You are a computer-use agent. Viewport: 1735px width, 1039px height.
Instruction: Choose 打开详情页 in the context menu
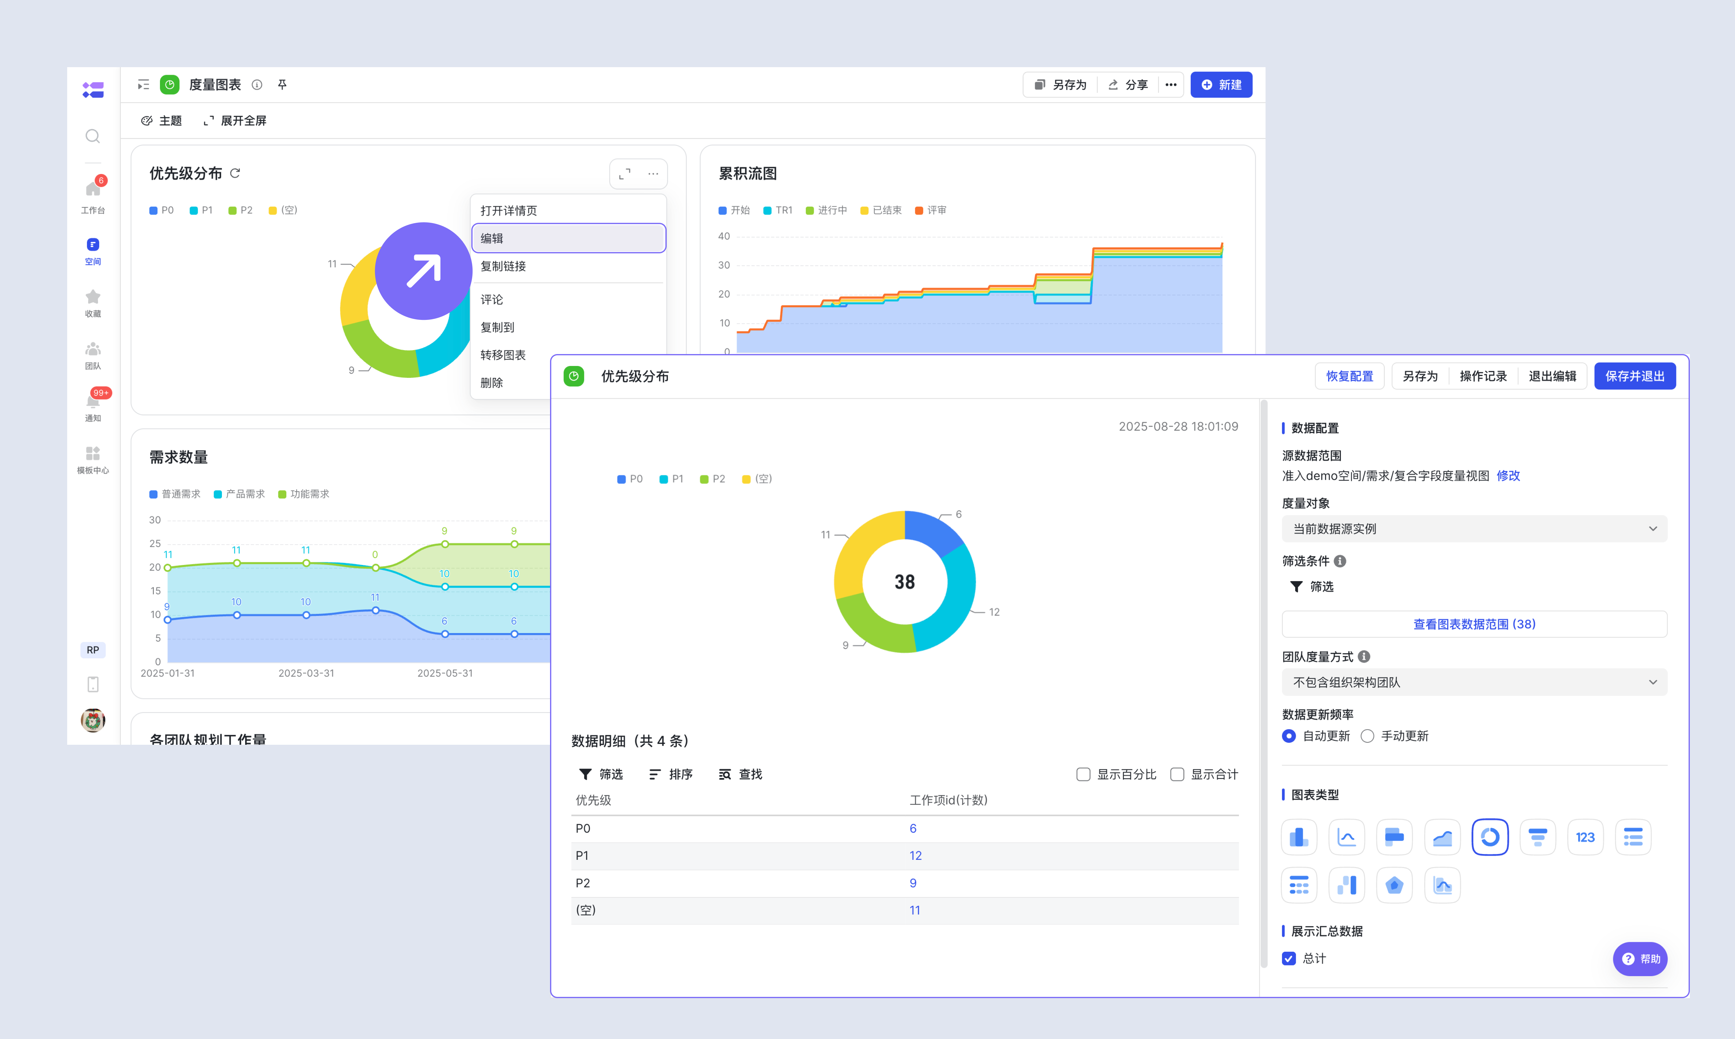pyautogui.click(x=569, y=211)
